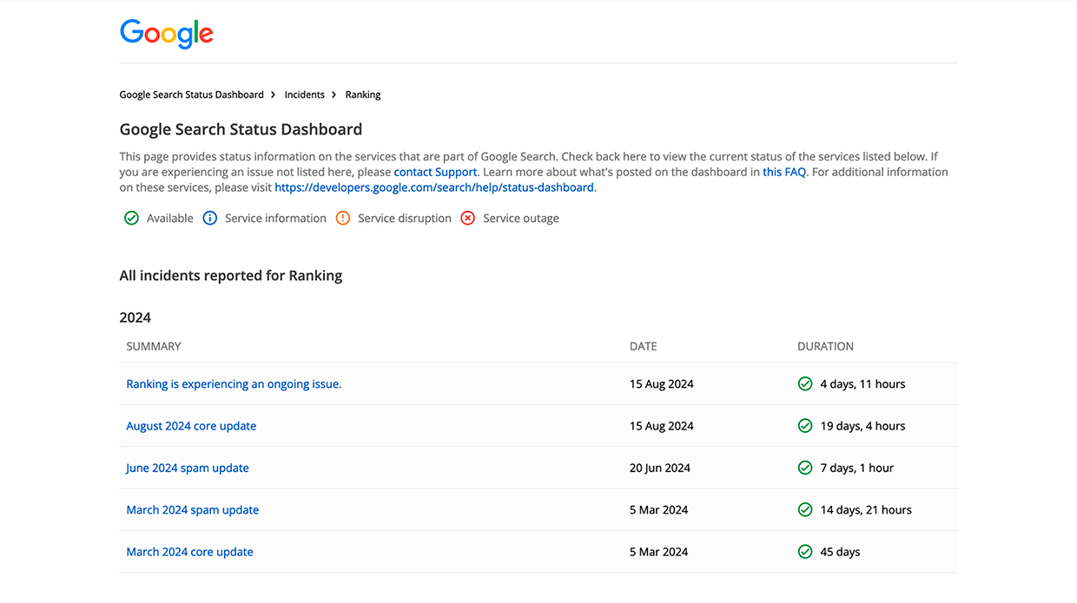Image resolution: width=1077 pixels, height=603 pixels.
Task: Click green check icon beside 19 days, 4 hours
Action: (805, 426)
